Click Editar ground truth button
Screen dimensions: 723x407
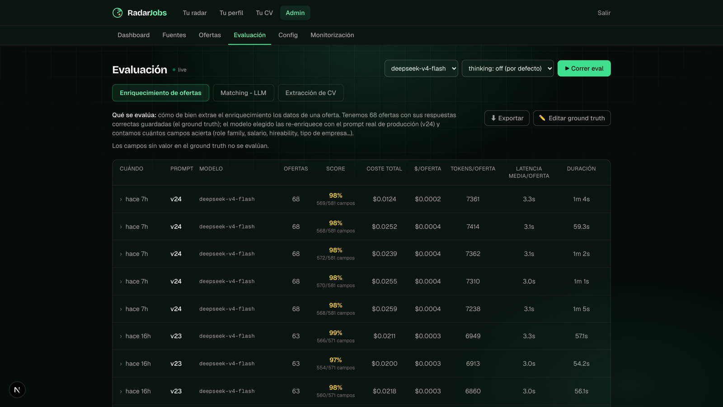(x=572, y=118)
